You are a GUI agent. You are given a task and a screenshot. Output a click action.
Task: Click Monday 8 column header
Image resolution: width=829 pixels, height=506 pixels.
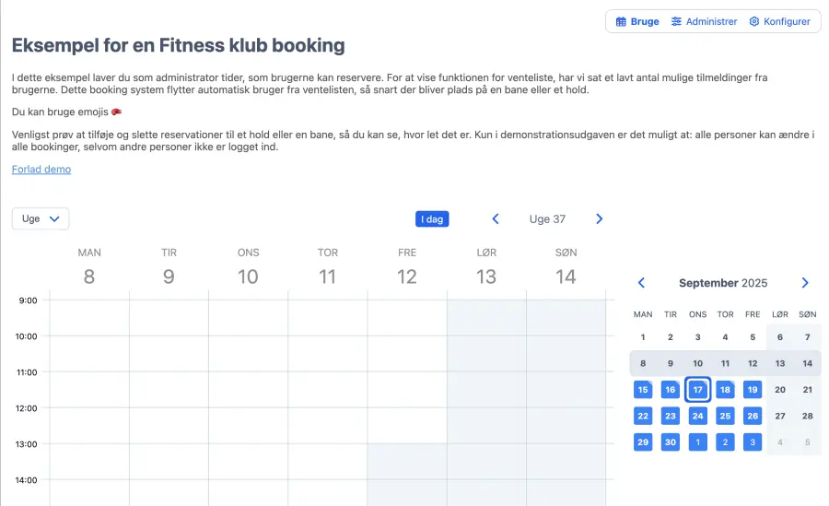click(89, 268)
